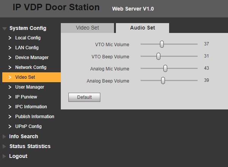This screenshot has width=228, height=167.
Task: Click the arrow icon beside UPnP Config
Action: pos(10,126)
